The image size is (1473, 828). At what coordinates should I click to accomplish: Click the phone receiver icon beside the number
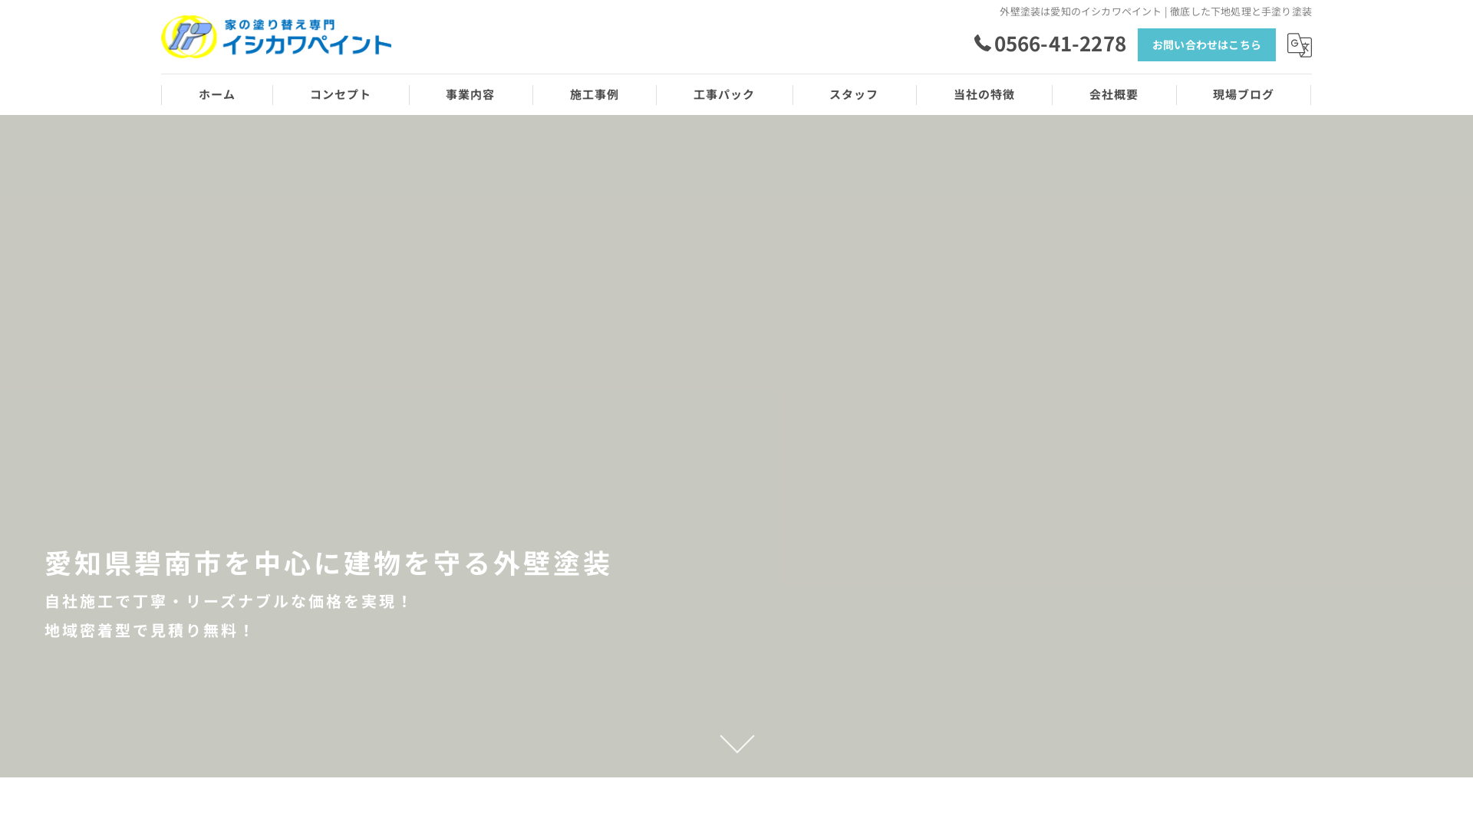[x=982, y=44]
